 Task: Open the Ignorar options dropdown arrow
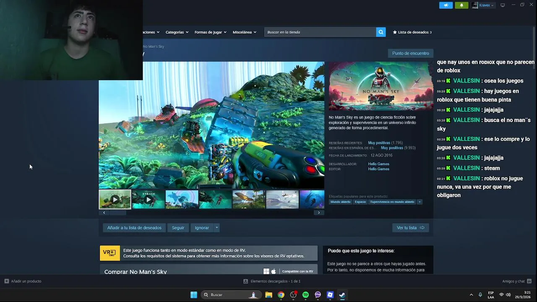click(x=216, y=228)
